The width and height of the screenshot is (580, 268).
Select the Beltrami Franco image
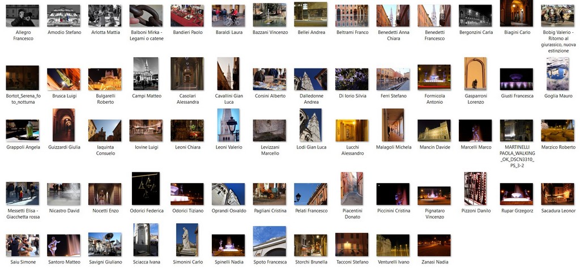tap(352, 15)
